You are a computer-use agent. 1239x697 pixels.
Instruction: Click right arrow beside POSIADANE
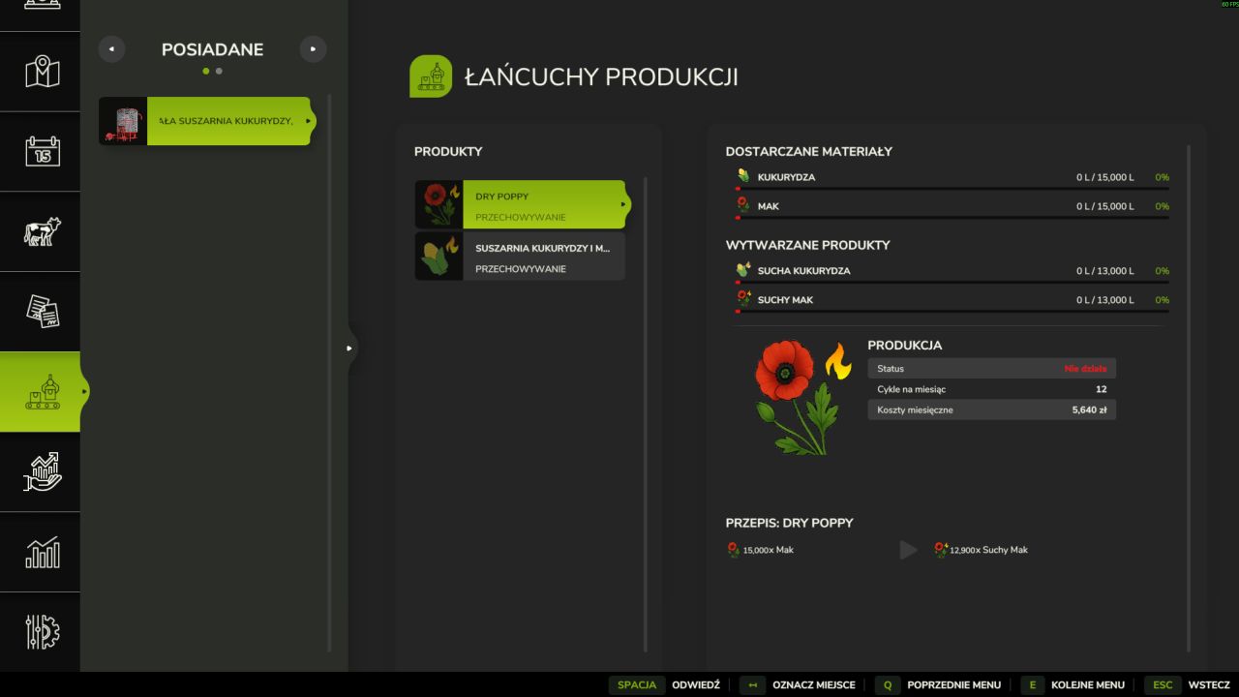313,49
